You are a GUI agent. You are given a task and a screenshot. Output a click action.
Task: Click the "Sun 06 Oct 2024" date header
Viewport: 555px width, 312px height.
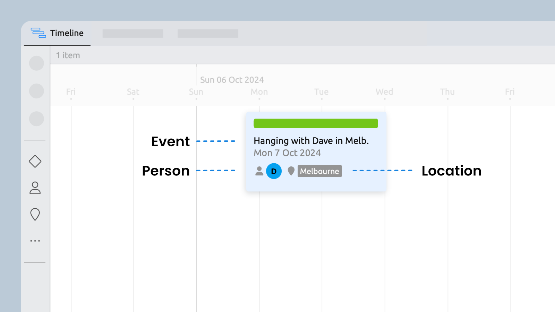point(232,80)
